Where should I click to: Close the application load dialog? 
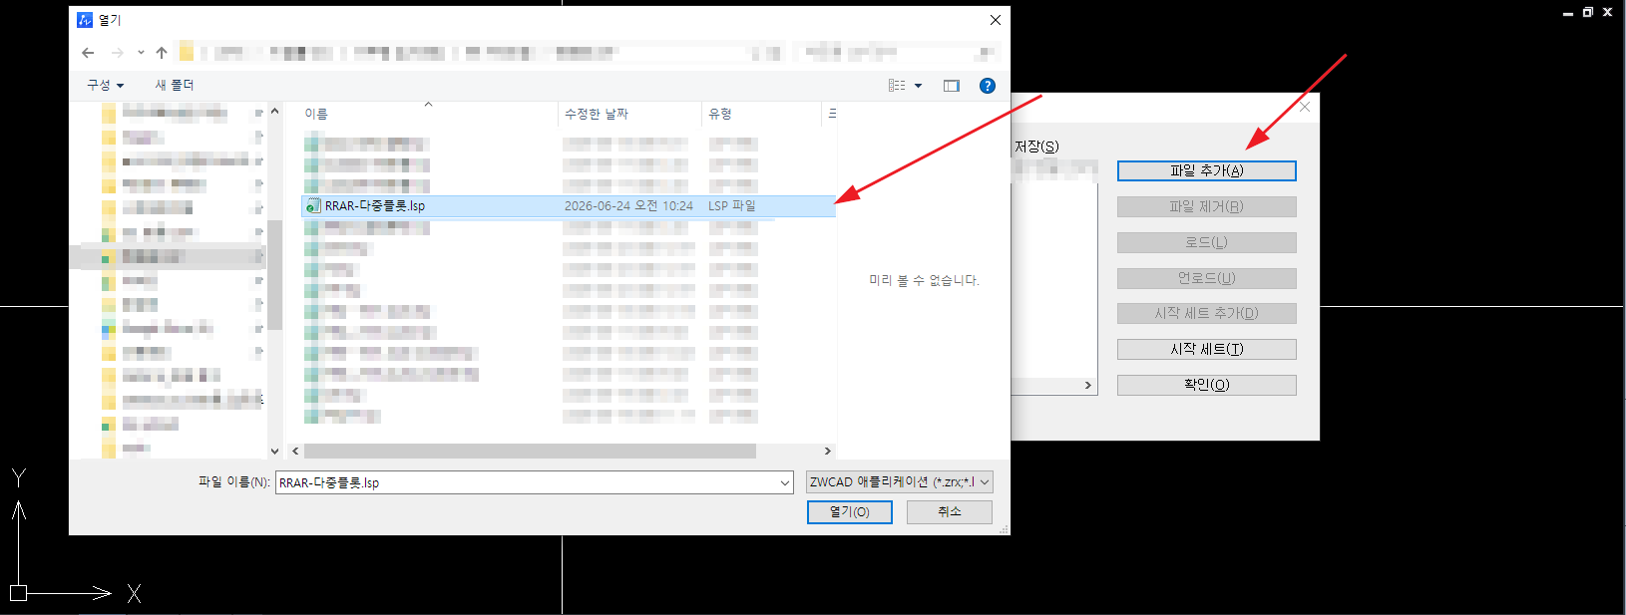[1305, 107]
